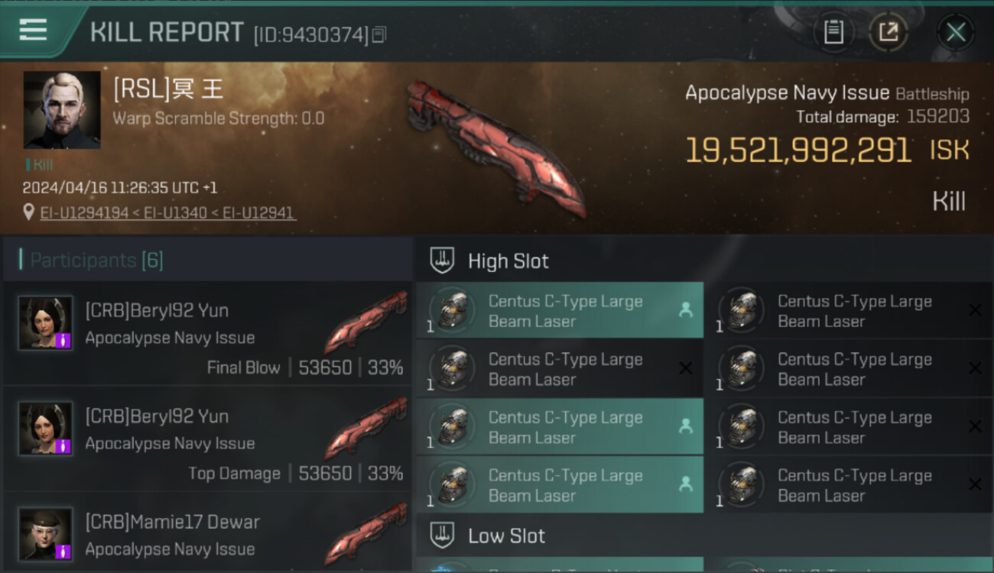Click the High Slot section icon
The width and height of the screenshot is (994, 573).
(x=443, y=261)
